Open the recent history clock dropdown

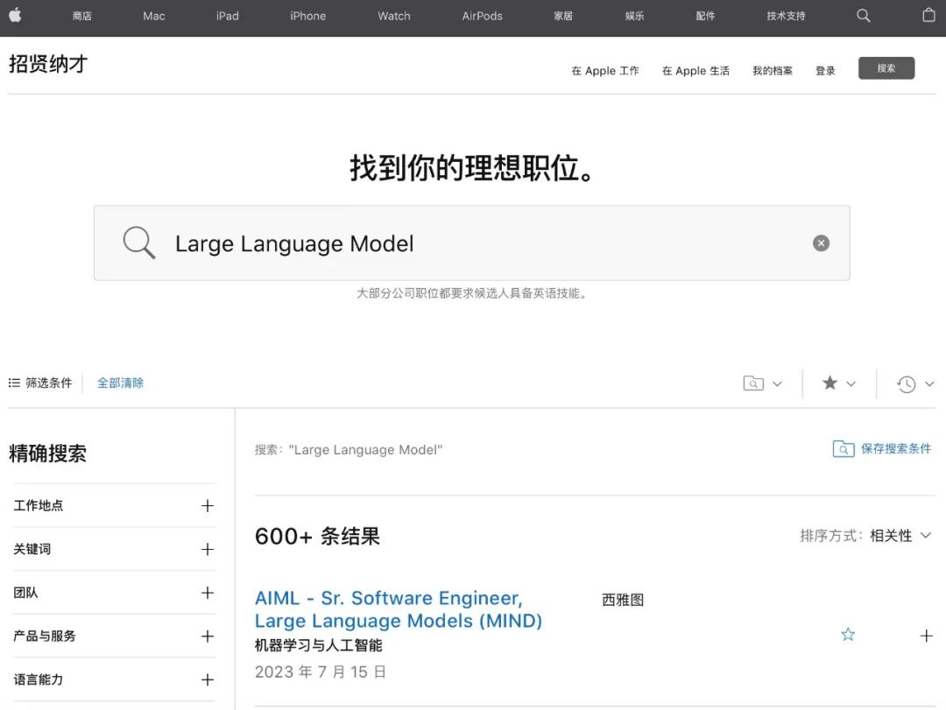(915, 383)
